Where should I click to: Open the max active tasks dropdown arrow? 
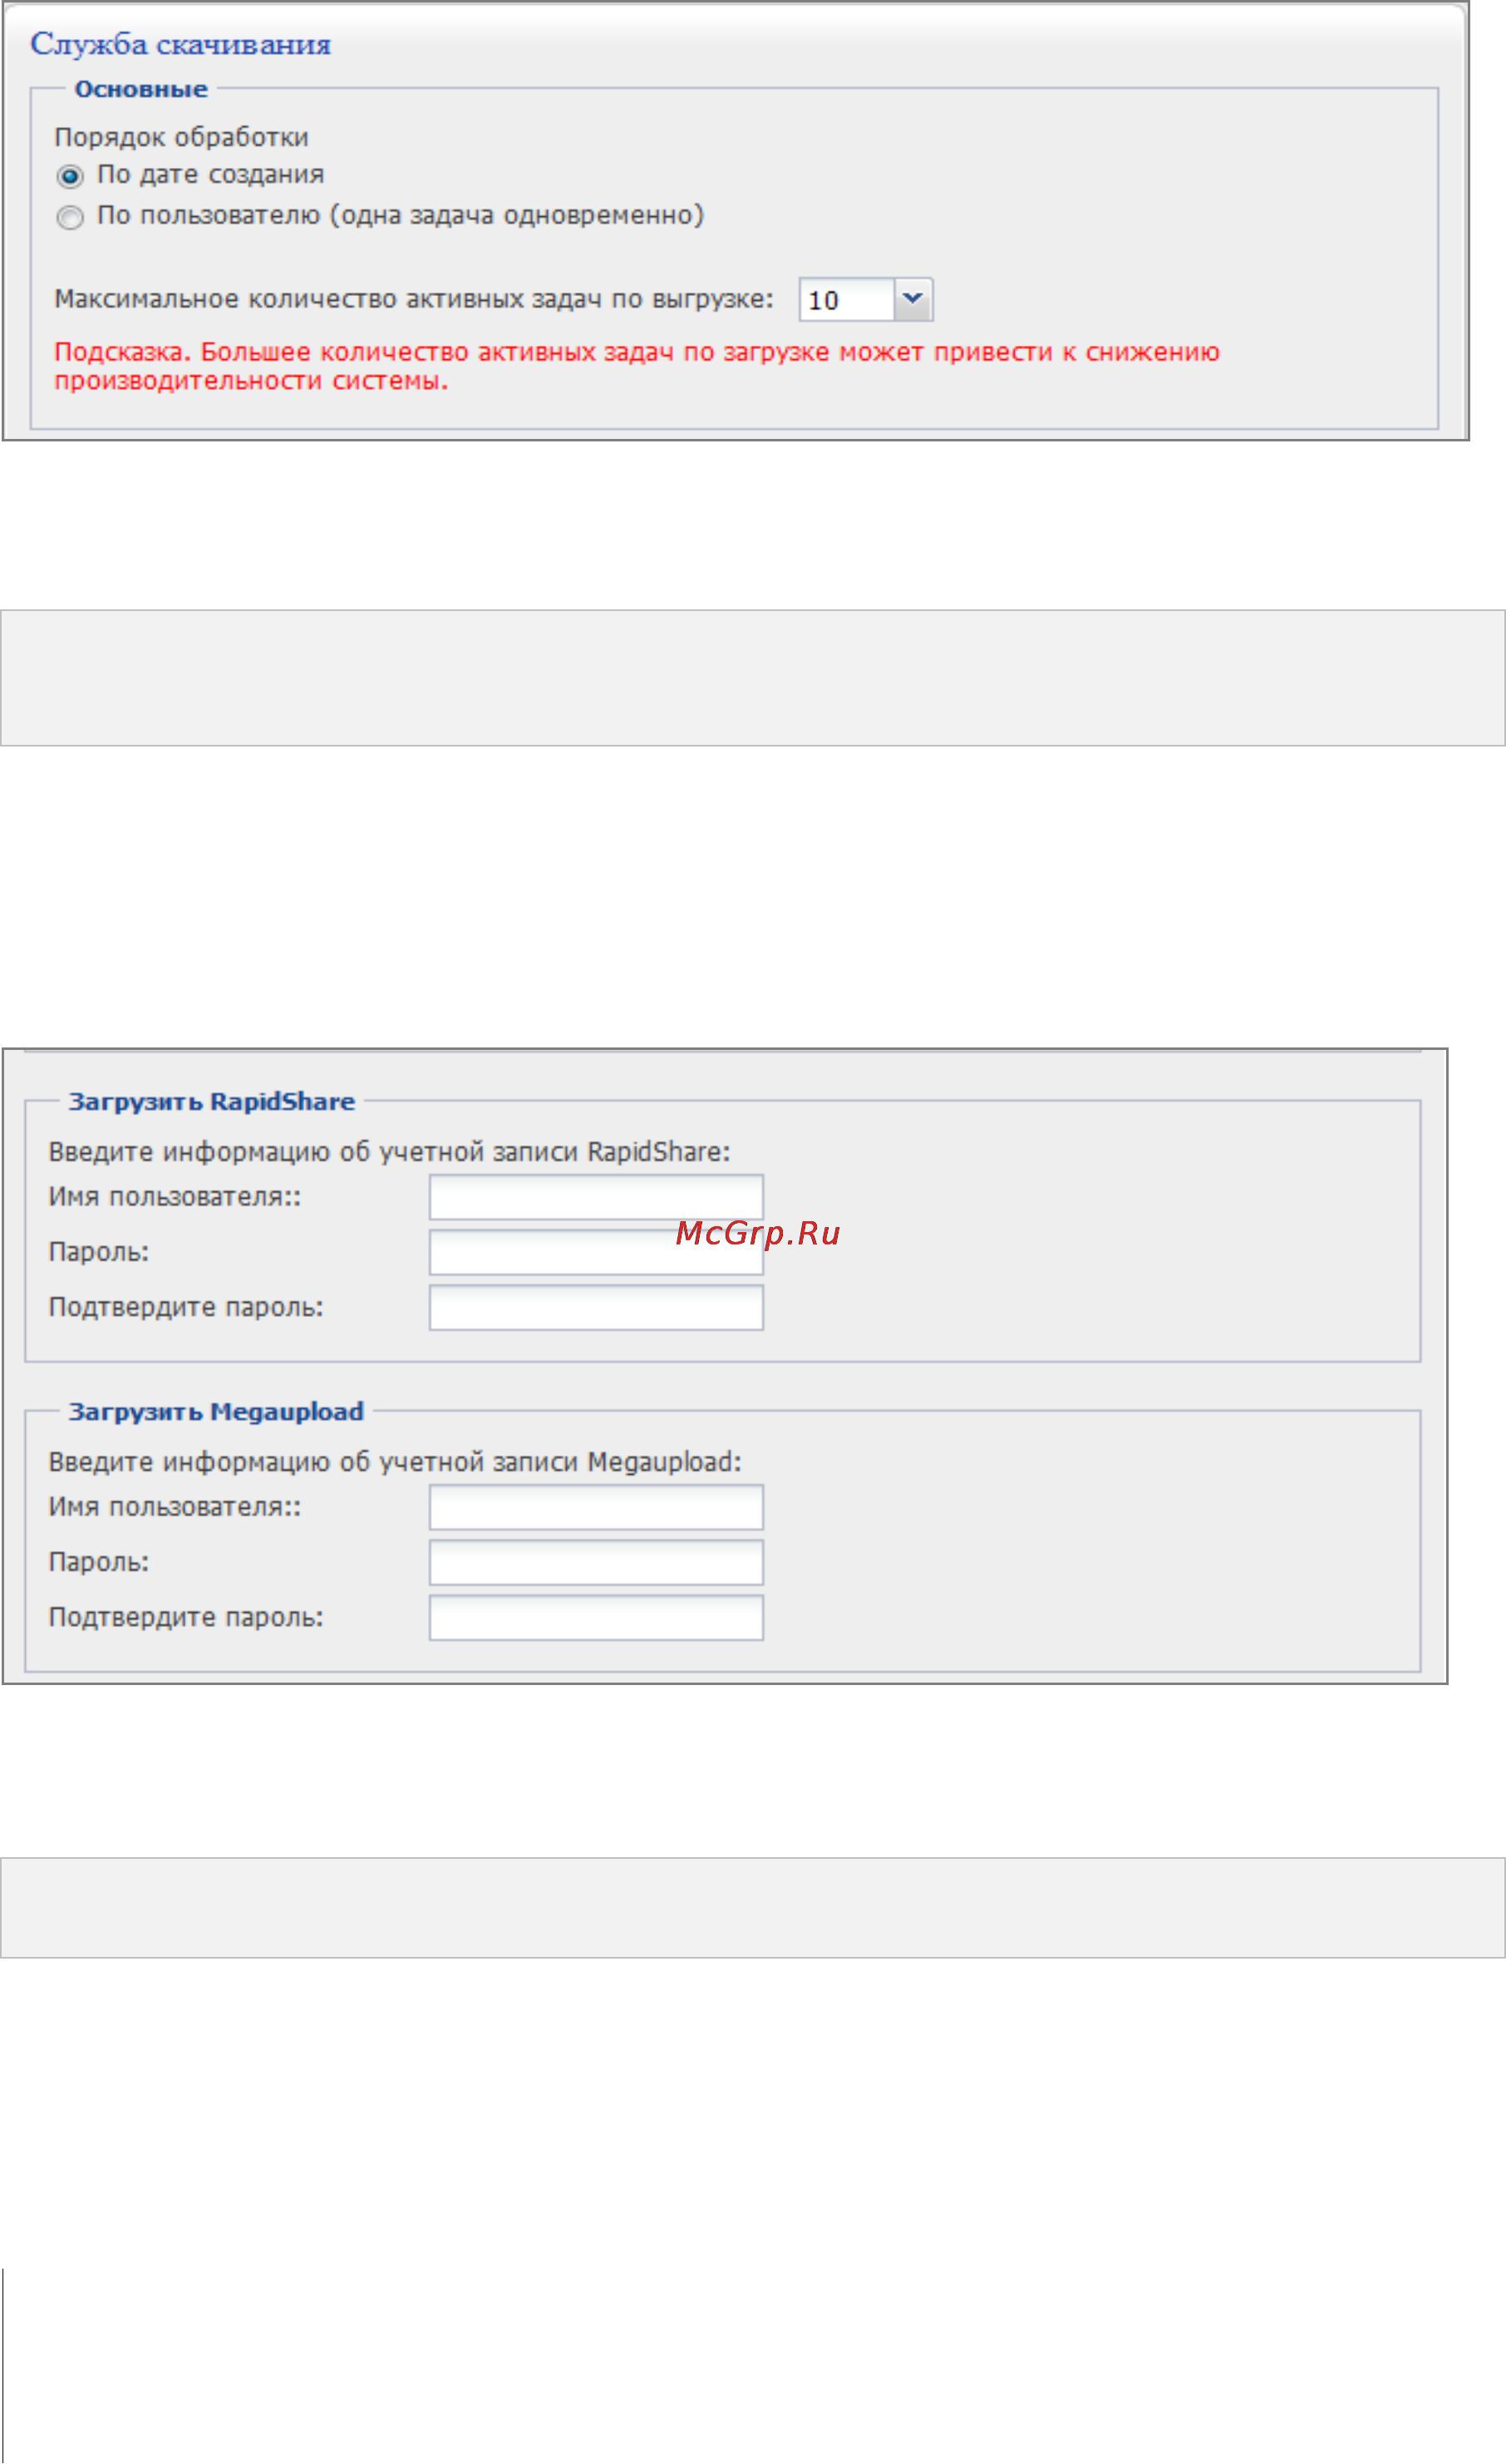(x=913, y=299)
